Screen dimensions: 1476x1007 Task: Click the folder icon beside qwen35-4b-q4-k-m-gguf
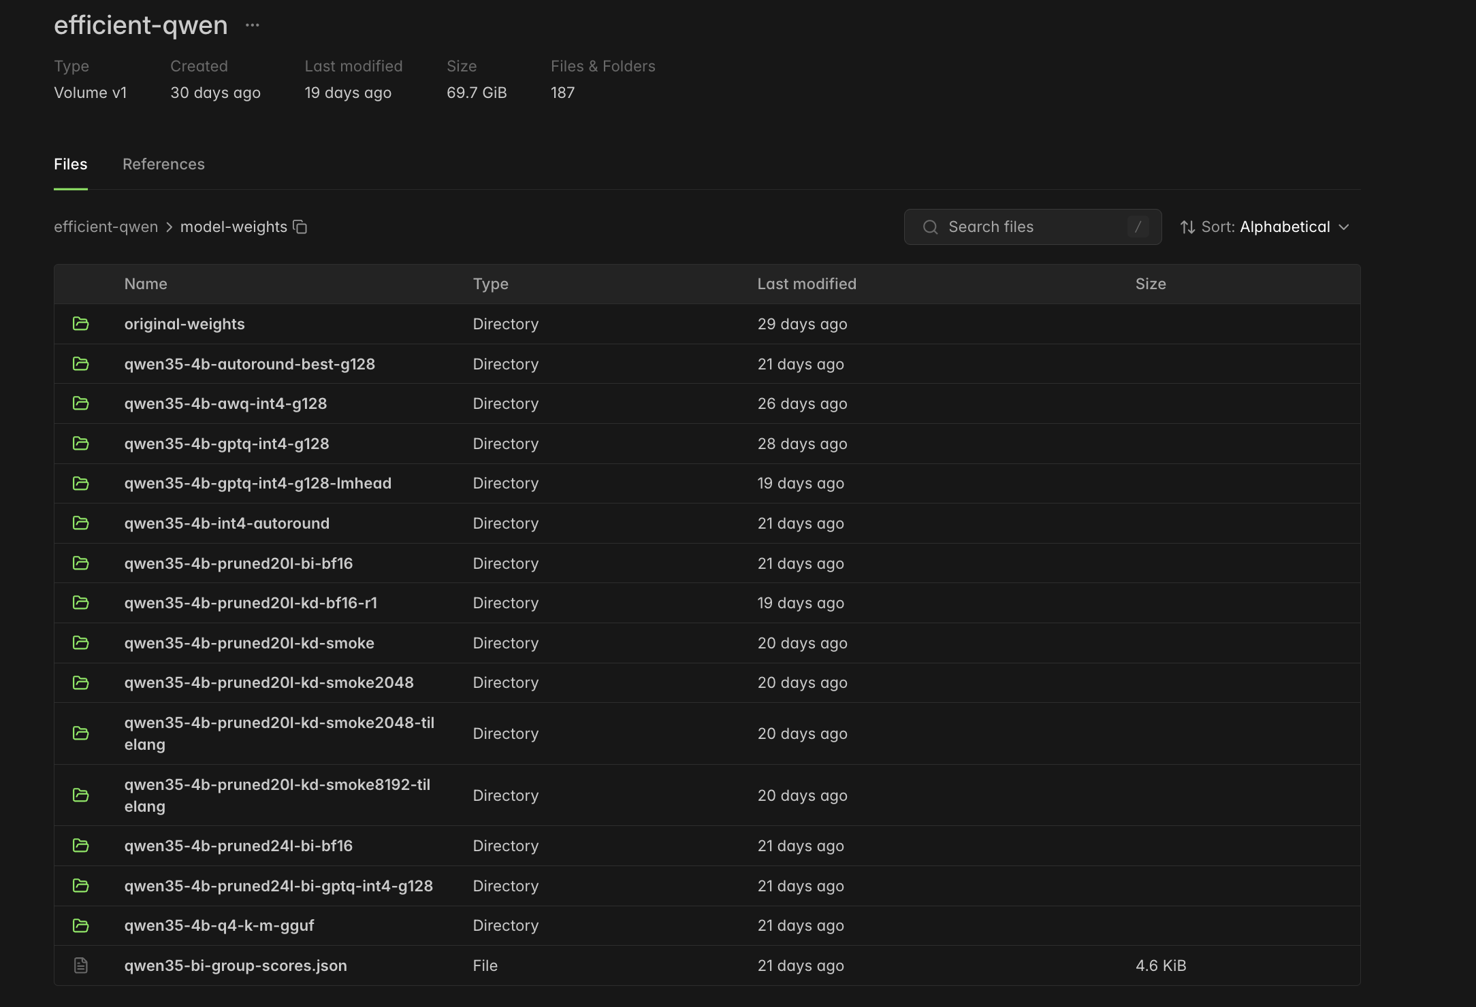81,925
